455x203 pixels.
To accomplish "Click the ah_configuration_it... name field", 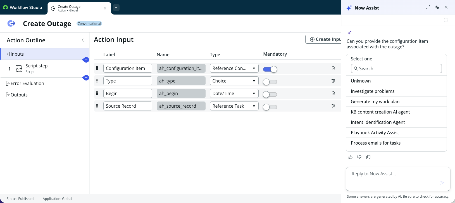I will 181,68.
